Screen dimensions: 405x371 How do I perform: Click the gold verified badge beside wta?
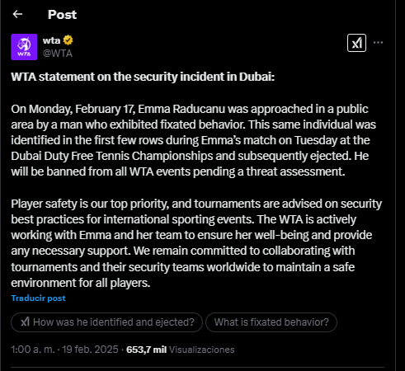pyautogui.click(x=68, y=40)
